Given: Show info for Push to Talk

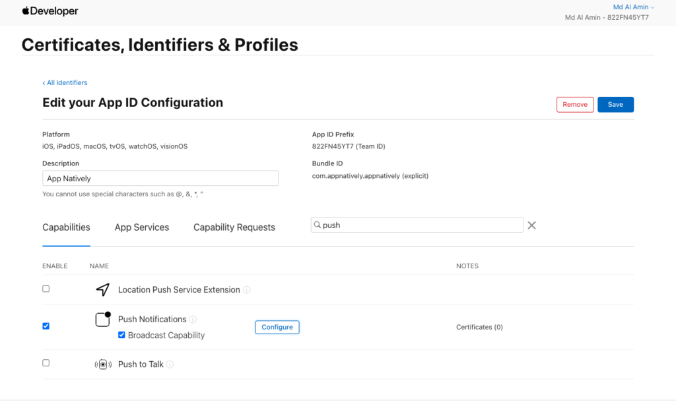Looking at the screenshot, I should click(170, 364).
